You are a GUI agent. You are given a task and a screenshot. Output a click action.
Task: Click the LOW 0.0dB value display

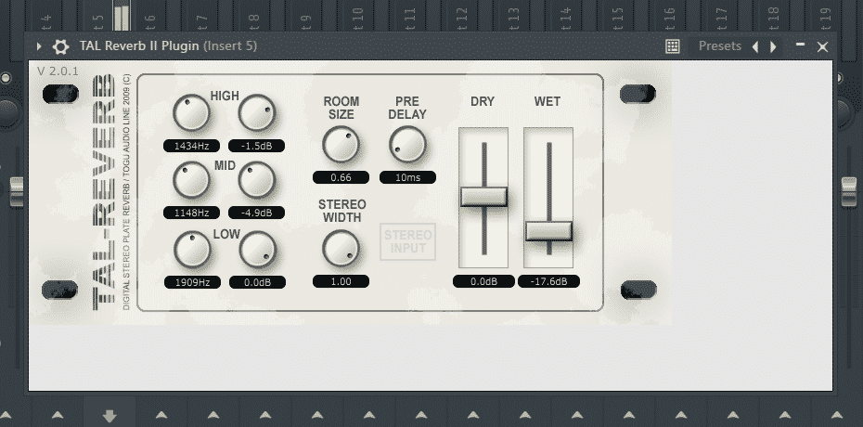(258, 282)
